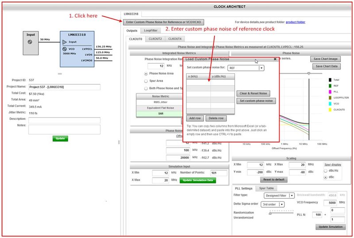Click Reset to default scaling button
The height and width of the screenshot is (238, 354).
pyautogui.click(x=273, y=179)
